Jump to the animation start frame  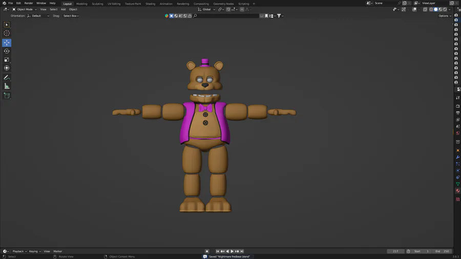pyautogui.click(x=218, y=251)
